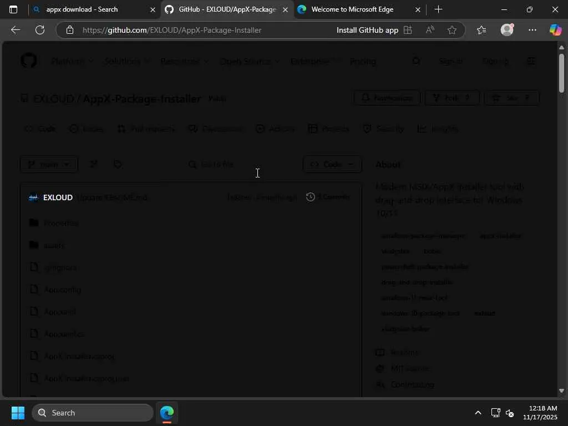The height and width of the screenshot is (426, 568).
Task: Activate the Read aloud icon
Action: click(x=430, y=30)
